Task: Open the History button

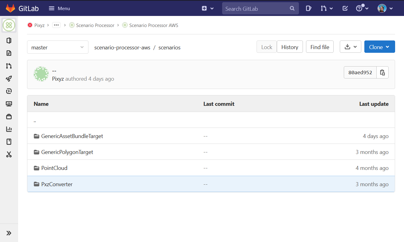Action: tap(290, 47)
